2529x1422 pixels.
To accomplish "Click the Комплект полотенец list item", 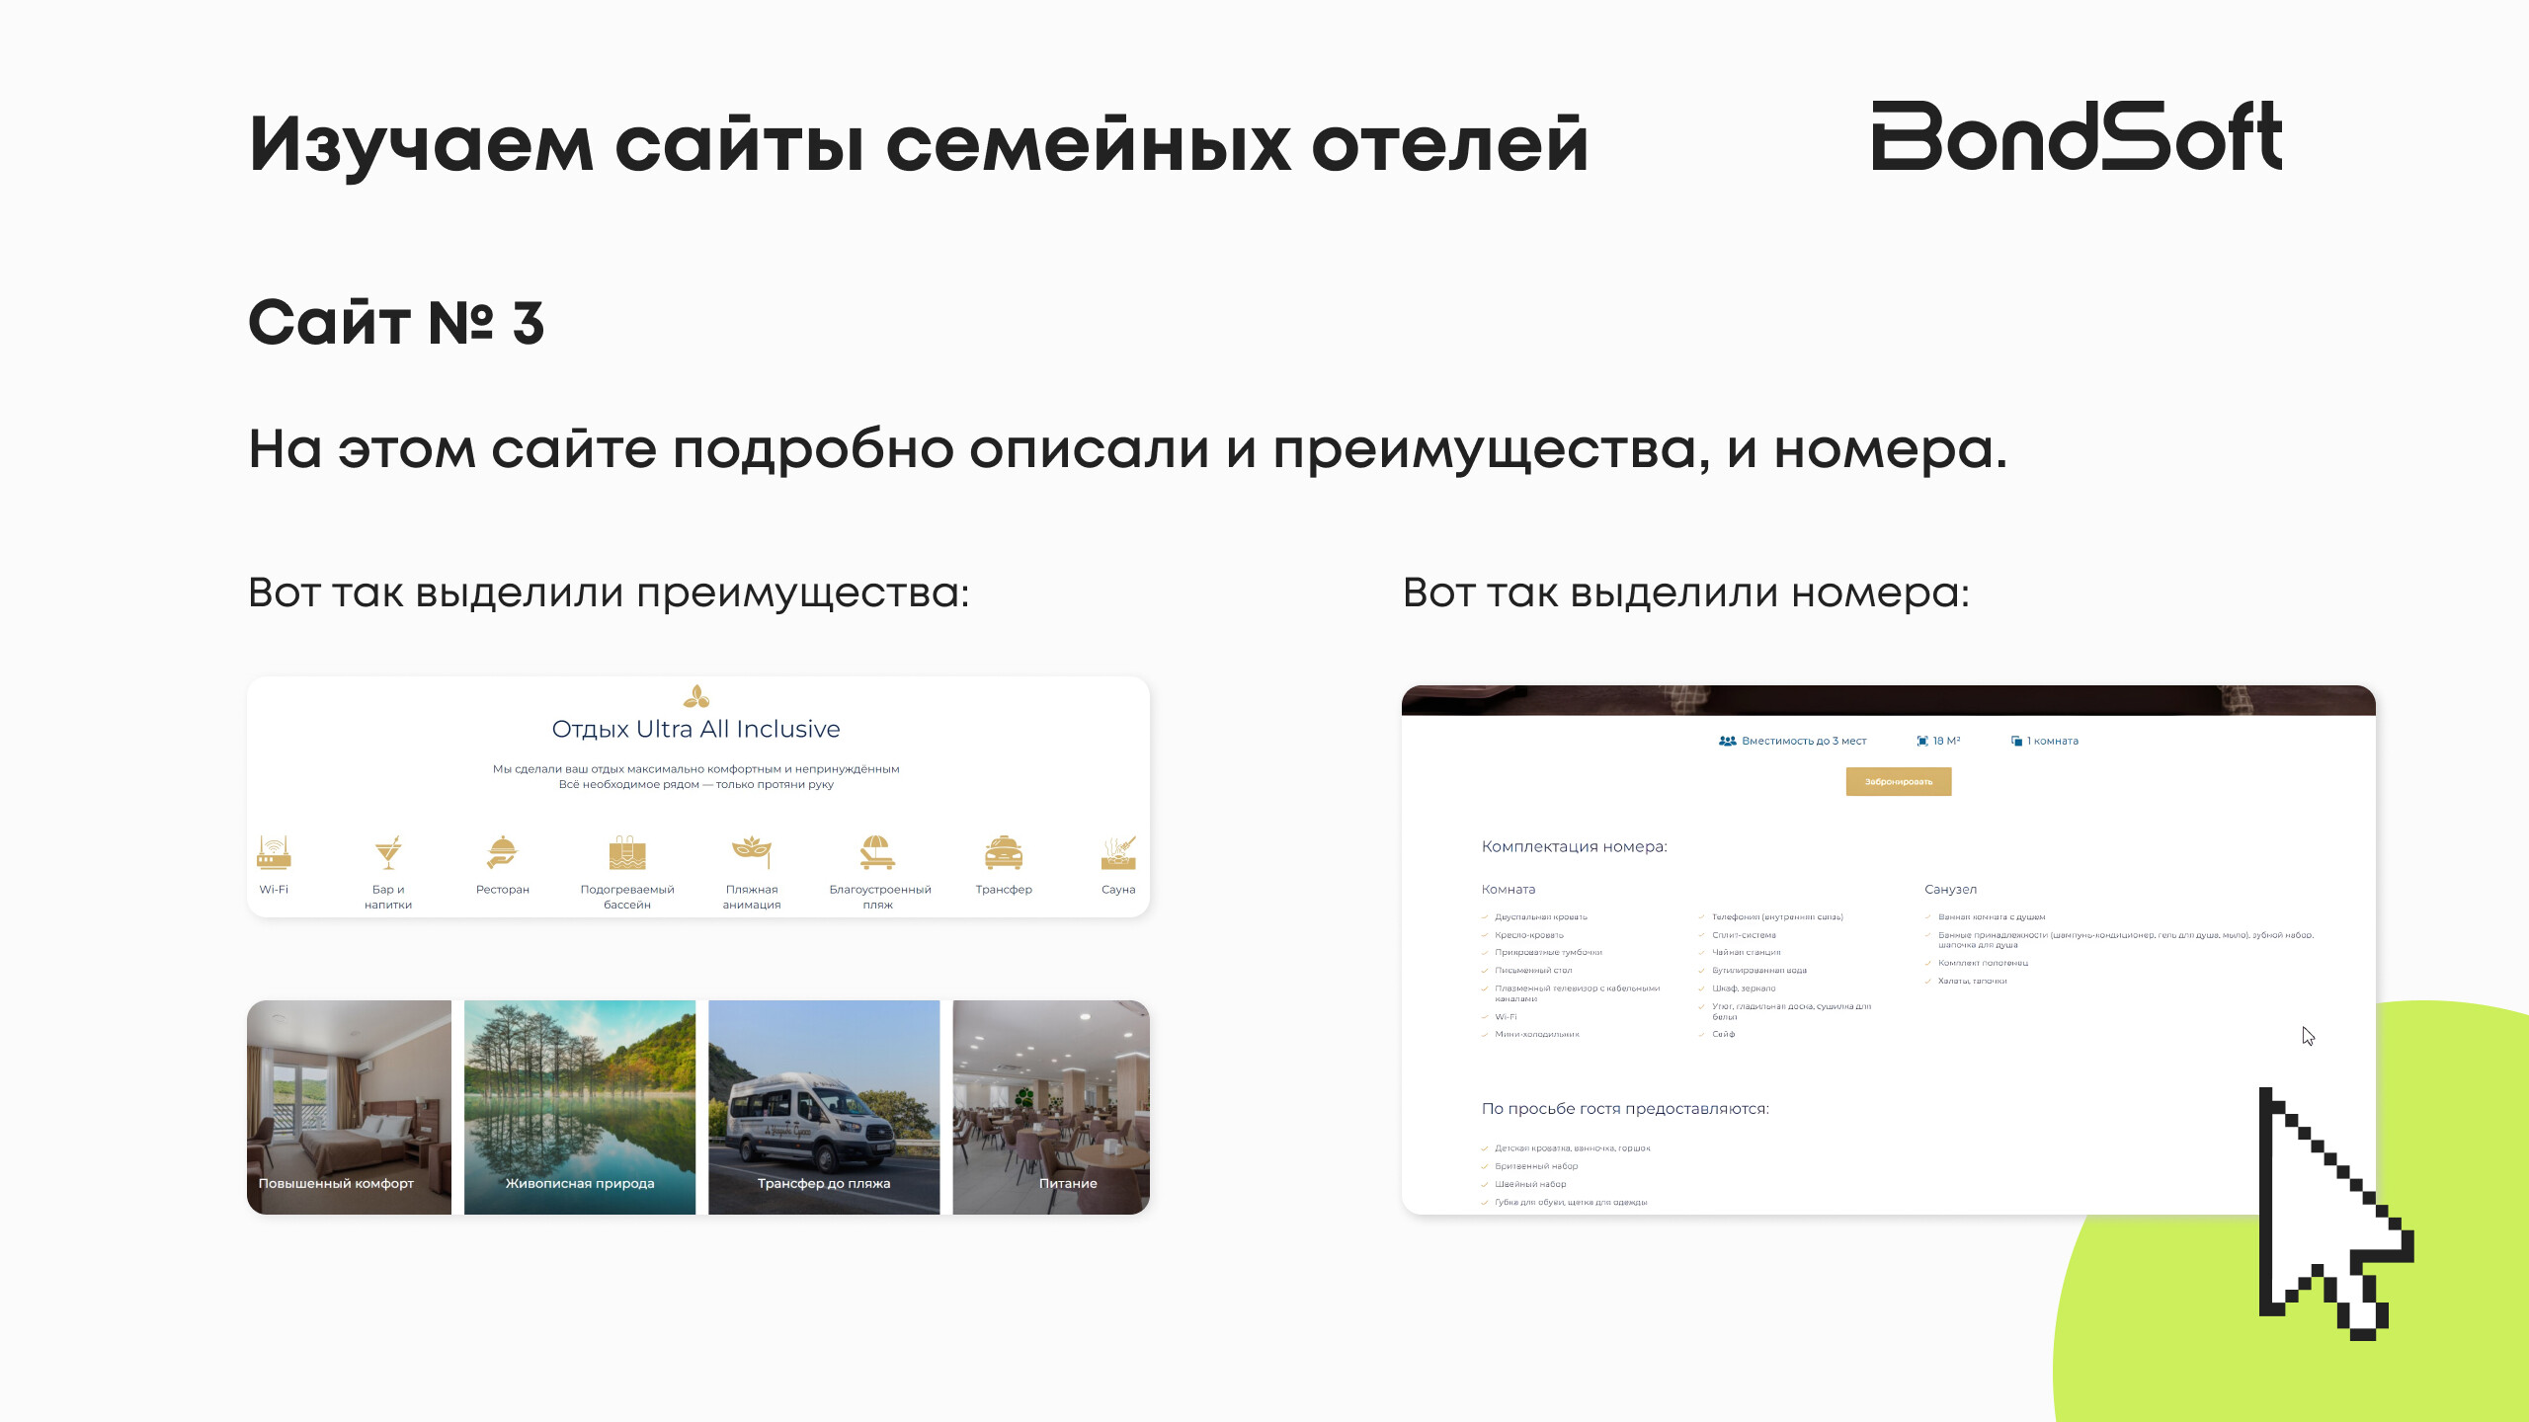I will click(x=1984, y=963).
